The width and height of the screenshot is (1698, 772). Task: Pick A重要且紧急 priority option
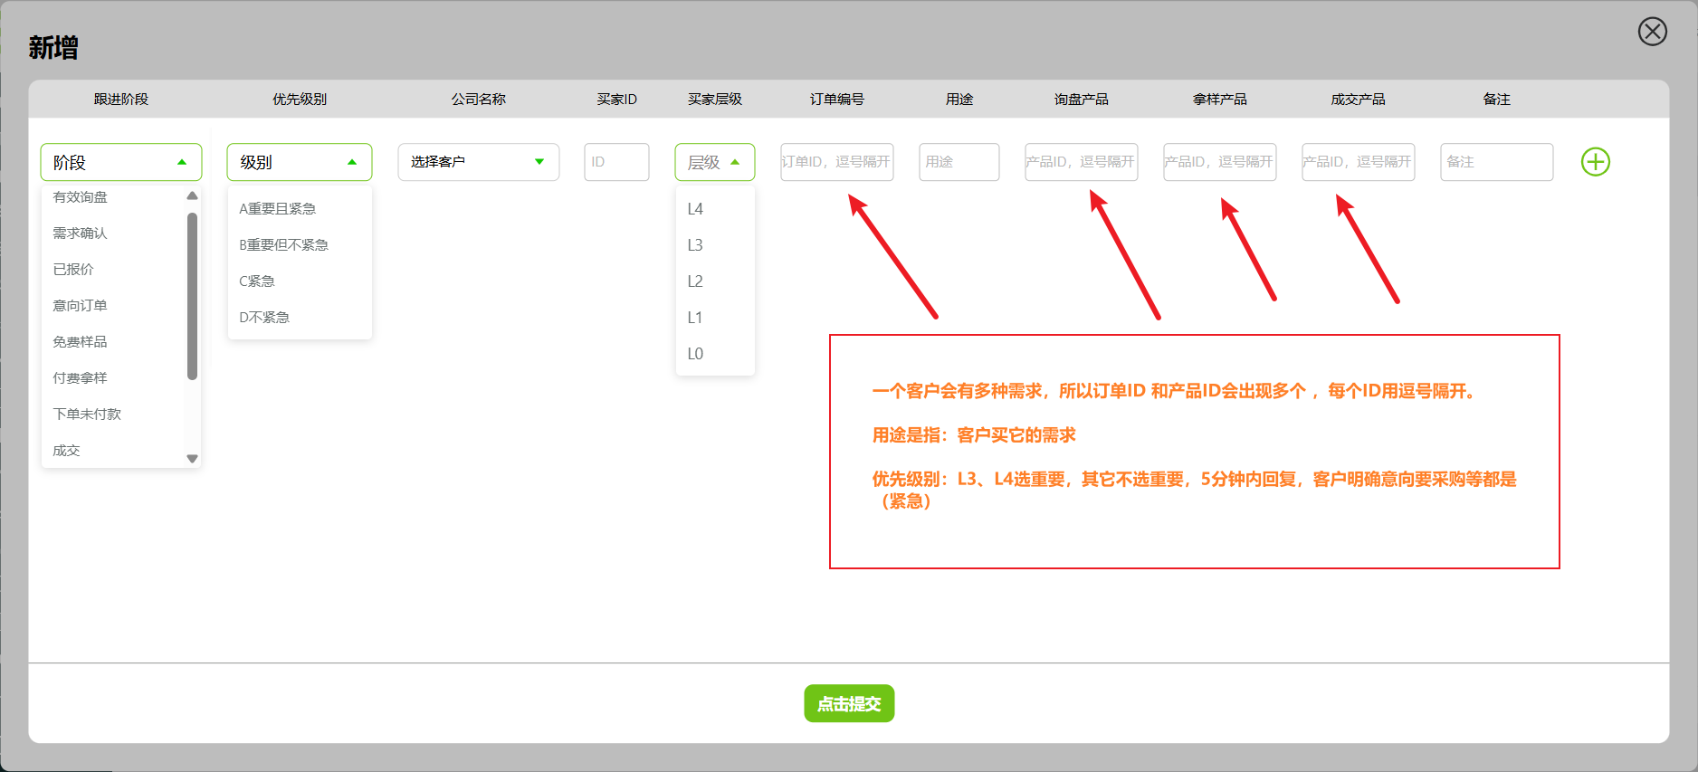point(277,209)
